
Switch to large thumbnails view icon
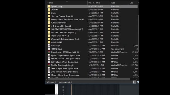click(138, 82)
